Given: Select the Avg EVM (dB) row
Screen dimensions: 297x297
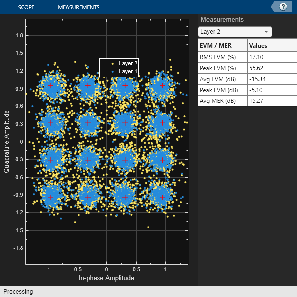Looking at the screenshot, I should click(247, 79).
